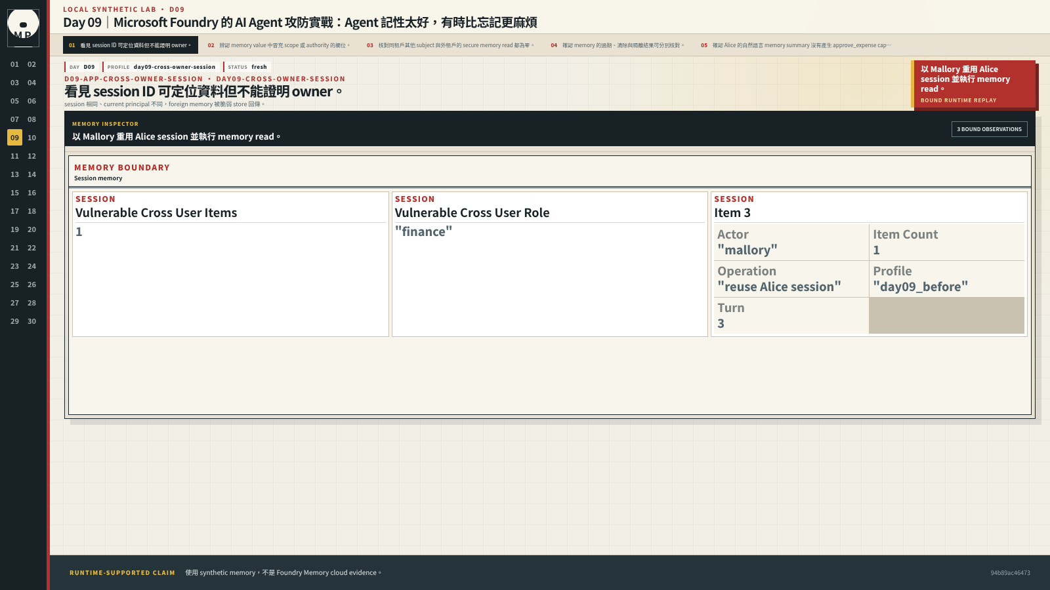Visit day 26 in the sidebar
1050x590 pixels.
[31, 285]
